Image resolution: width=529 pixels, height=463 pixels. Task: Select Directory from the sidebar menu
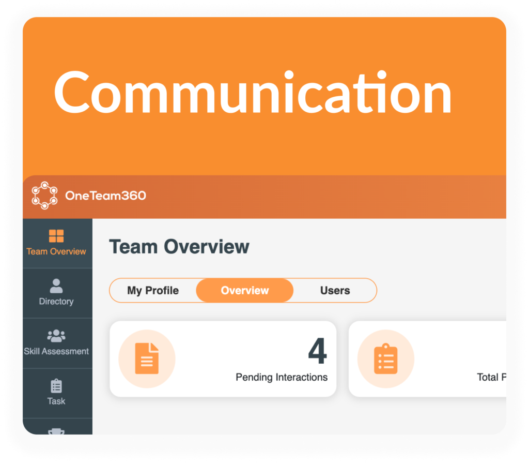point(57,302)
